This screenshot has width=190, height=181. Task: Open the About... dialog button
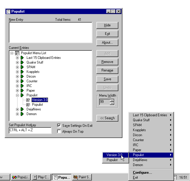click(x=107, y=42)
